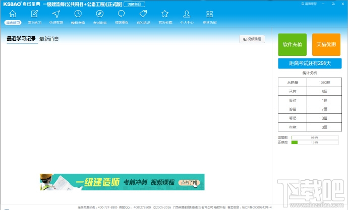Screen dimensions: 348x210
Task: Click the orange 天猫优惠 button
Action: coord(326,44)
